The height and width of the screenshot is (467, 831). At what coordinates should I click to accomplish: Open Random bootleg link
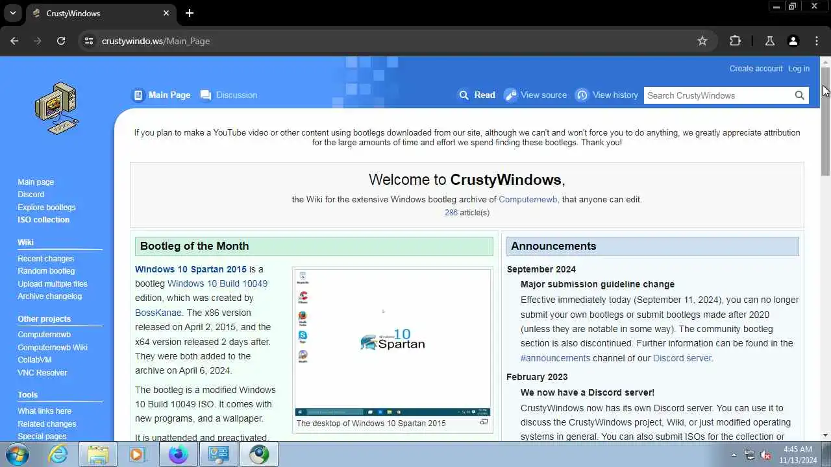click(46, 271)
